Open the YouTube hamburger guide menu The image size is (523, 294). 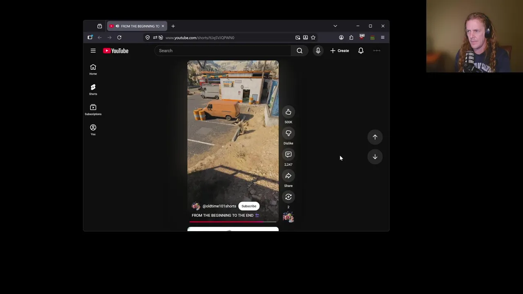93,51
